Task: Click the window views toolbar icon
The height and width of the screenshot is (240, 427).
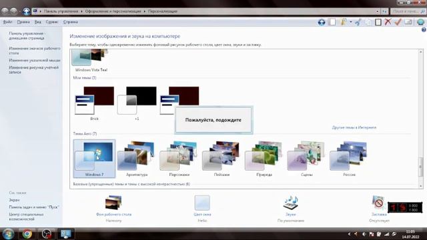Action: tap(408, 22)
